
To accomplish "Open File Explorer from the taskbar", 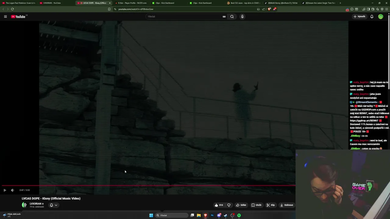I will [199, 215].
